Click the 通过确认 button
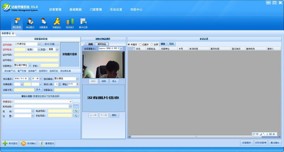Screen dimensions: 284x152 coord(275,142)
